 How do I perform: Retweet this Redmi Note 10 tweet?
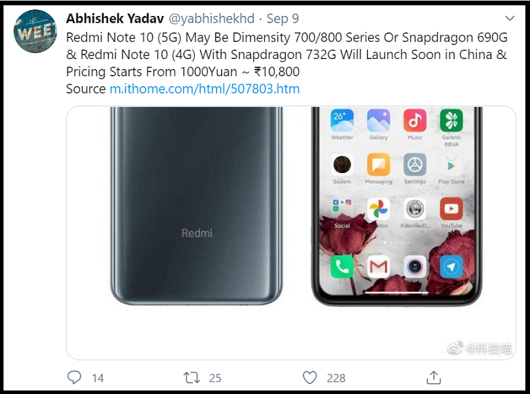click(191, 377)
